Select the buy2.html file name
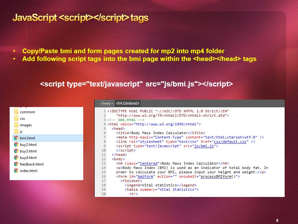Screen dimensions: 298x224 [x=28, y=145]
